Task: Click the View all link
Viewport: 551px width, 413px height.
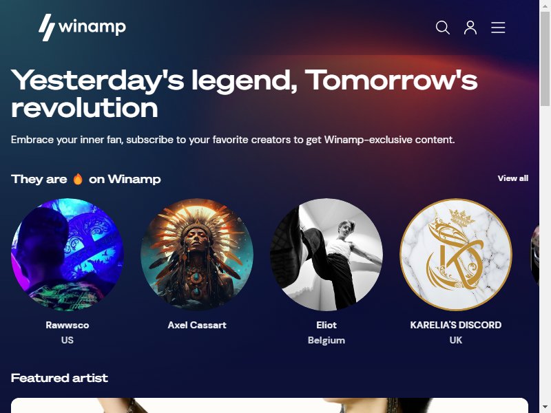Action: click(x=512, y=178)
